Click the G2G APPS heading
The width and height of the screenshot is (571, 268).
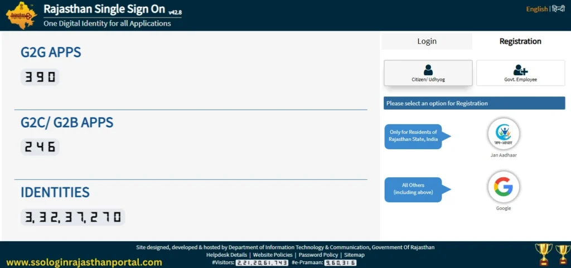(51, 52)
